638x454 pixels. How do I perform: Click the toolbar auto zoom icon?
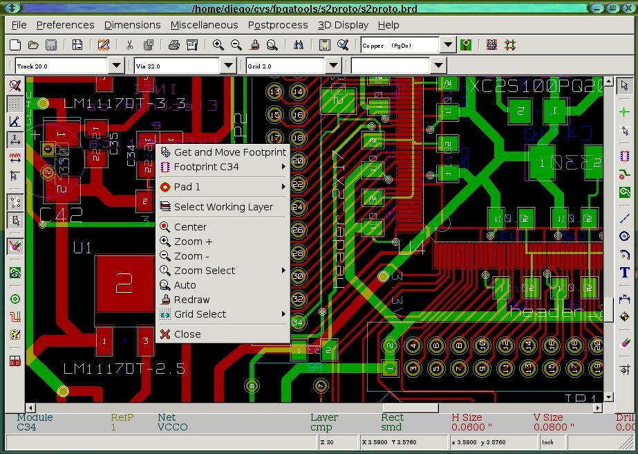click(272, 45)
